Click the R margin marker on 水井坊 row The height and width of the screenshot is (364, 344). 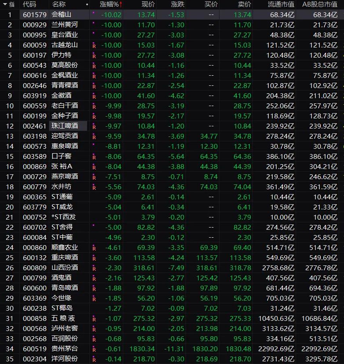(94, 188)
